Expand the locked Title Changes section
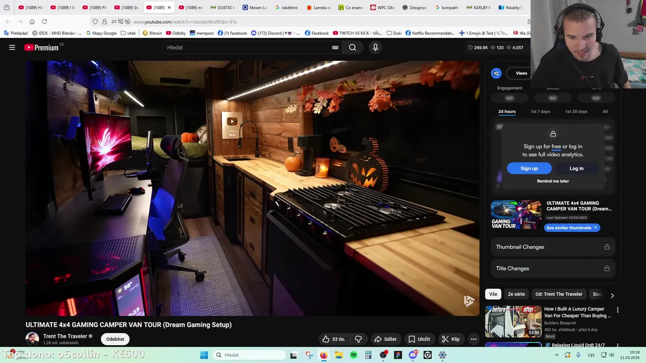 [x=553, y=268]
